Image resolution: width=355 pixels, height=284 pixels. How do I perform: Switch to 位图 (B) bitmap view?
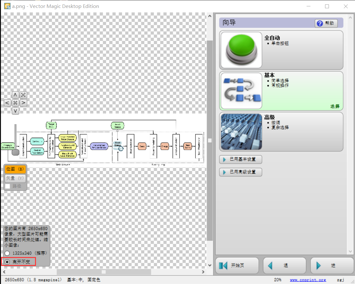pyautogui.click(x=15, y=169)
